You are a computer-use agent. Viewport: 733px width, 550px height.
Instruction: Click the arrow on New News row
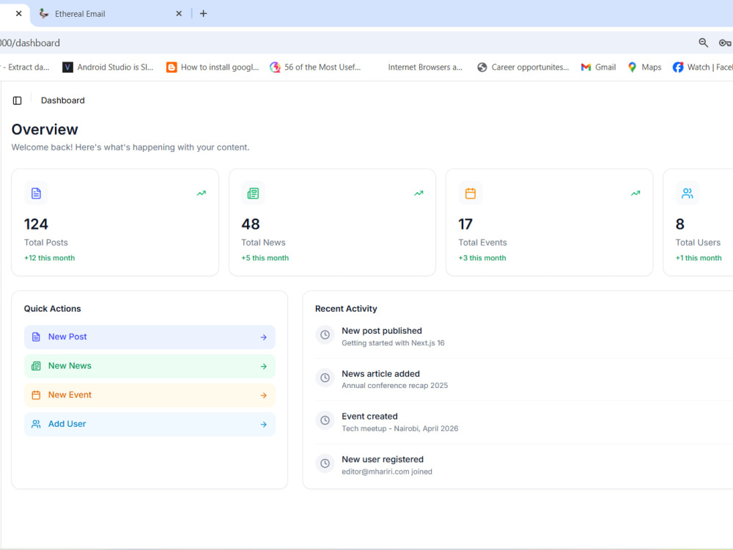pyautogui.click(x=264, y=366)
